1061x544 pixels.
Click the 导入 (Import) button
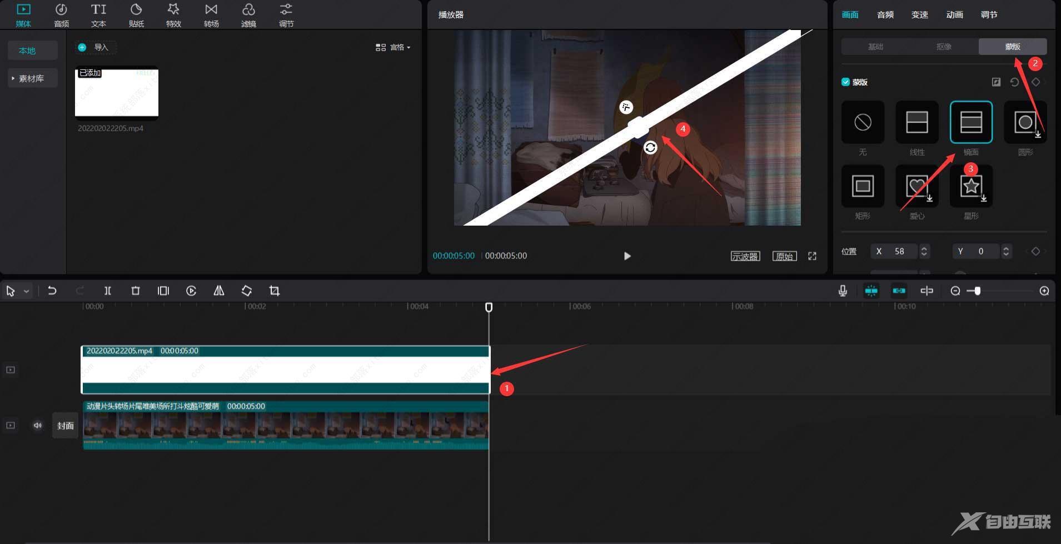click(x=95, y=47)
